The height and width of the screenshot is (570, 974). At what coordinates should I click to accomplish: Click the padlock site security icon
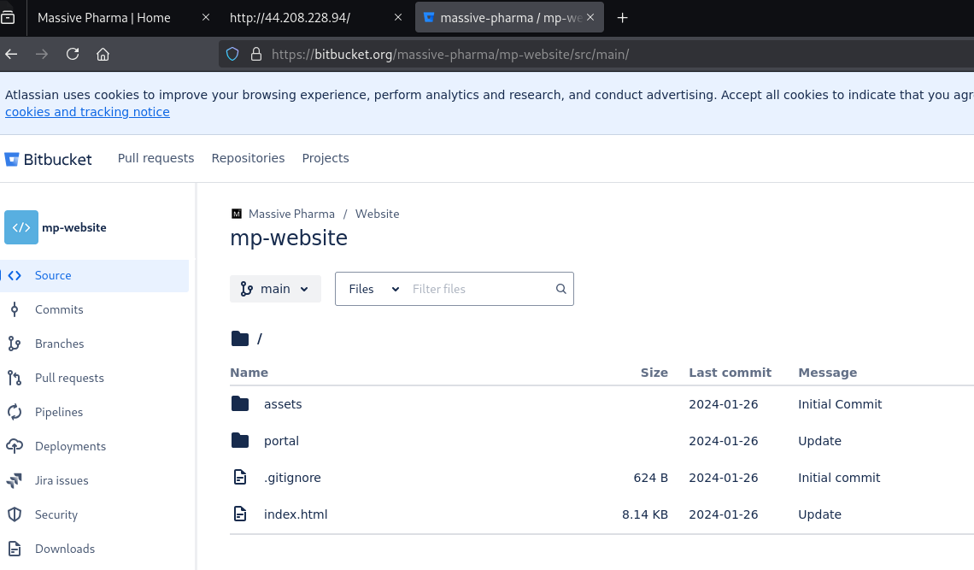click(x=256, y=55)
